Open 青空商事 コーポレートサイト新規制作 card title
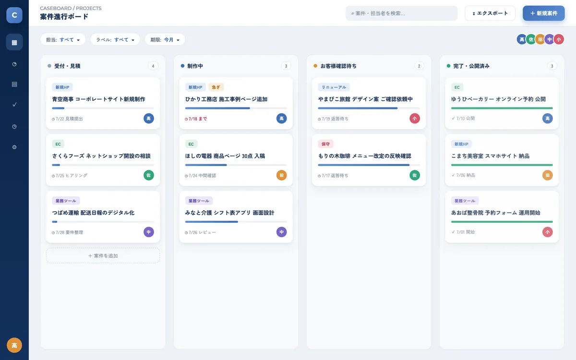 point(98,99)
